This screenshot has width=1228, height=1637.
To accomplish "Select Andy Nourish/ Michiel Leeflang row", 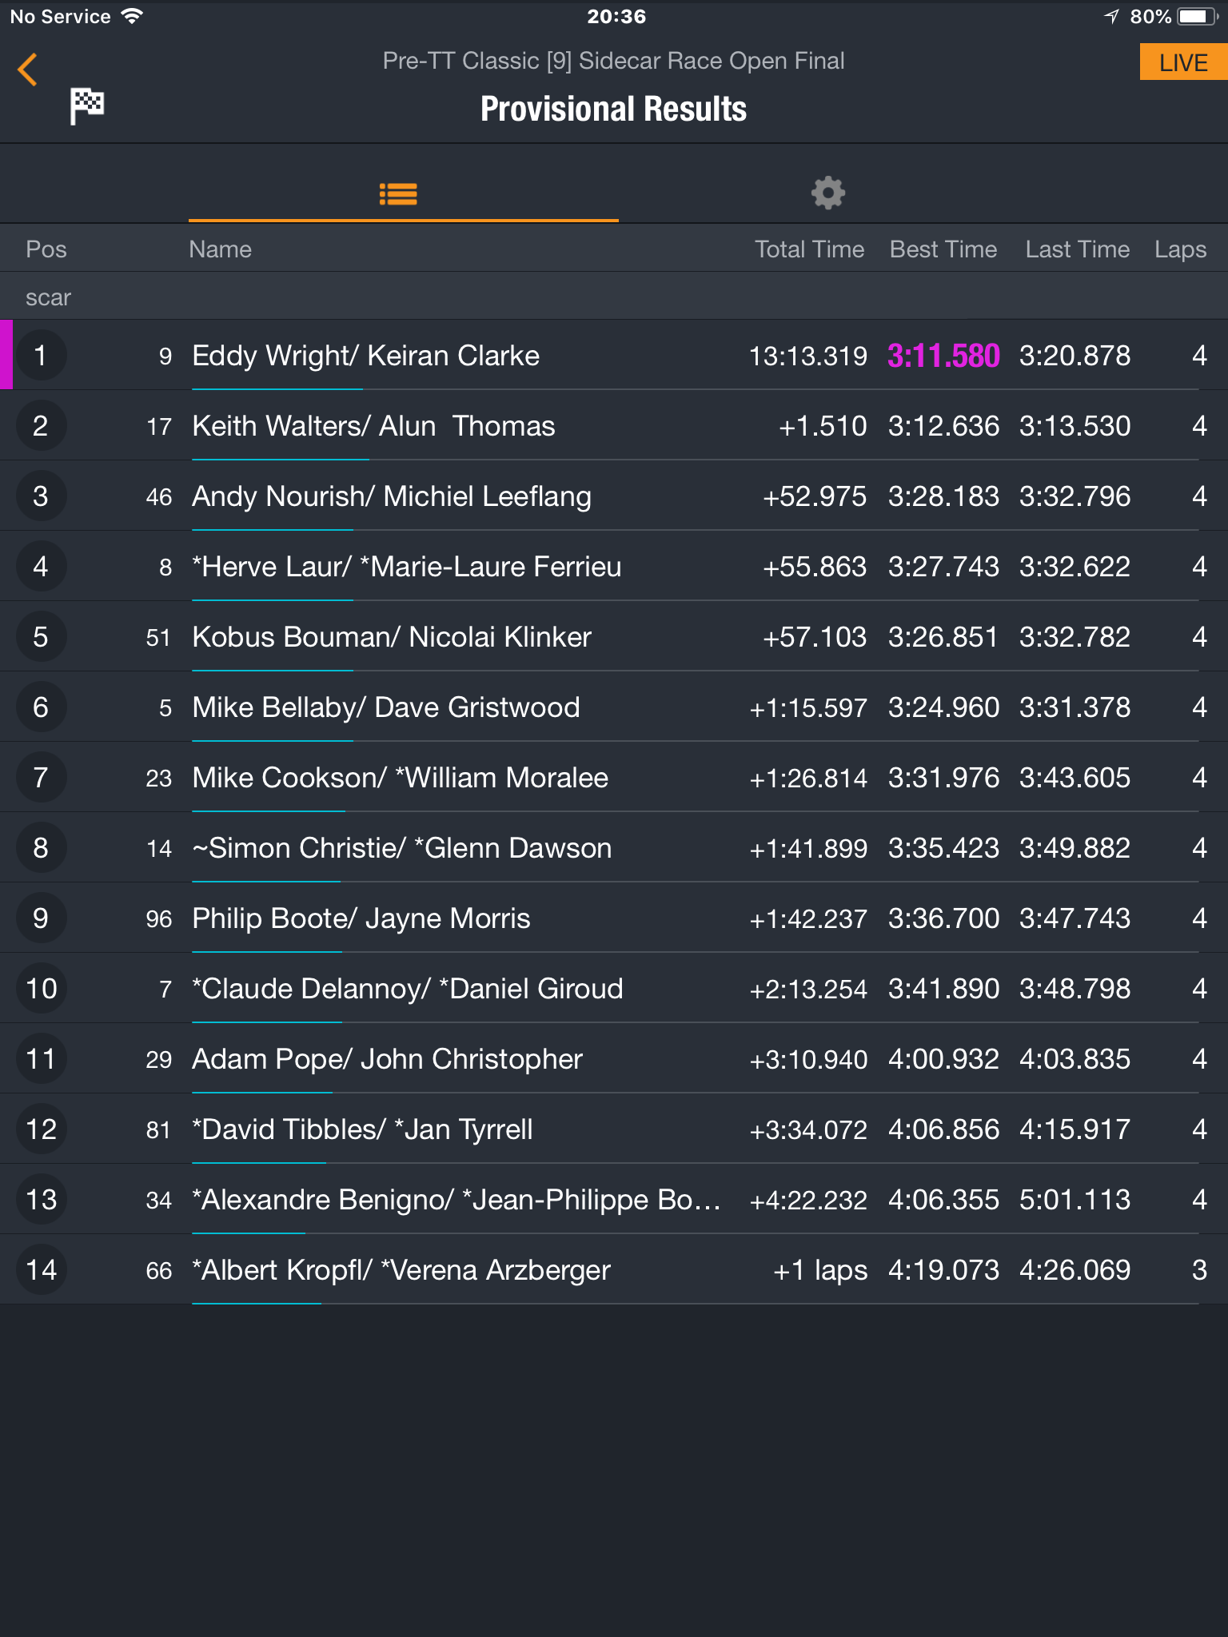I will point(614,496).
